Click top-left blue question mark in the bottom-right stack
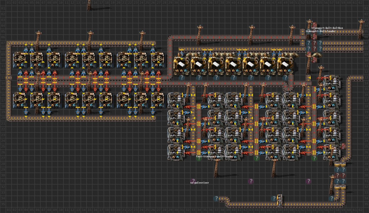 coord(337,170)
